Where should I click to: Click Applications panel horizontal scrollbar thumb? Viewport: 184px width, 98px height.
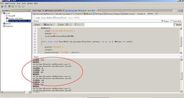point(14,92)
